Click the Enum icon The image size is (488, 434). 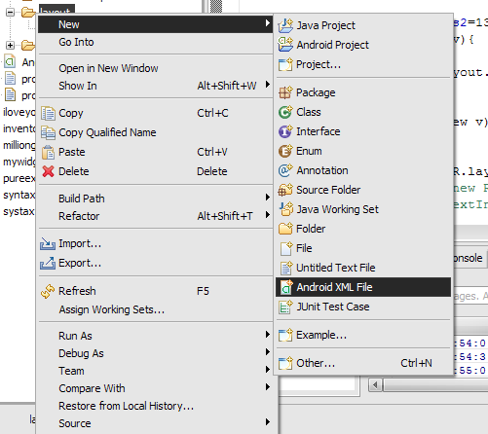click(x=285, y=151)
